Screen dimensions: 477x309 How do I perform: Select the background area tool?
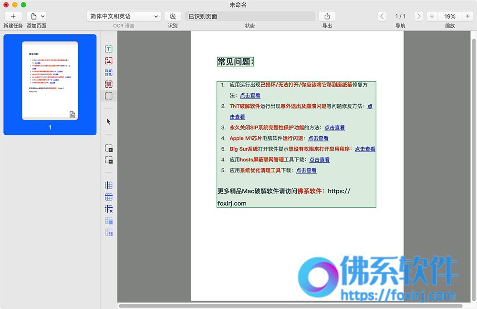click(x=109, y=84)
